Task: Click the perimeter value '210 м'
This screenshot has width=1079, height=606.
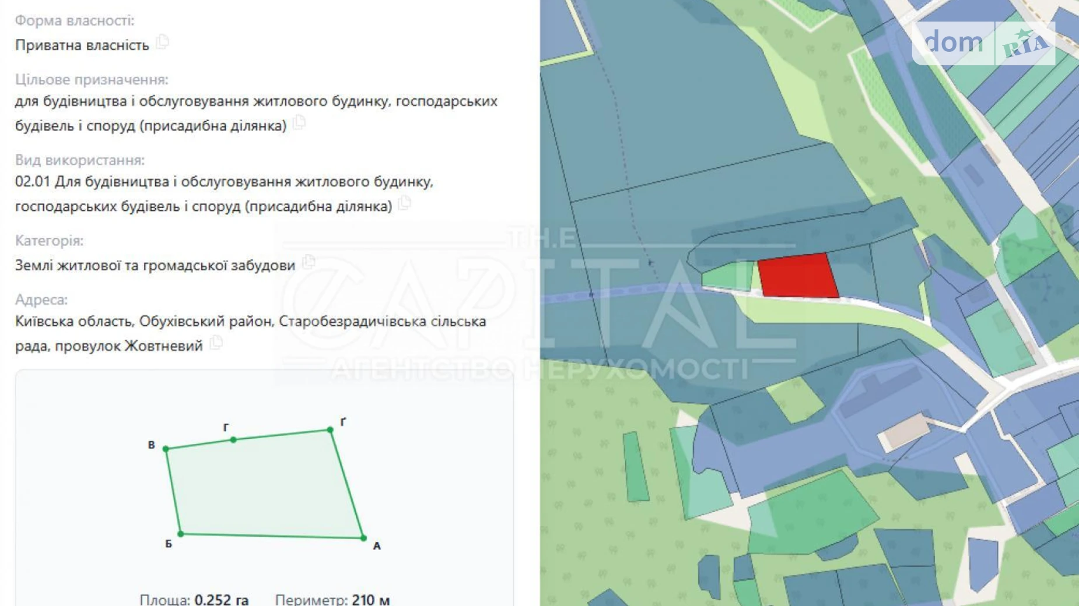Action: pyautogui.click(x=370, y=600)
